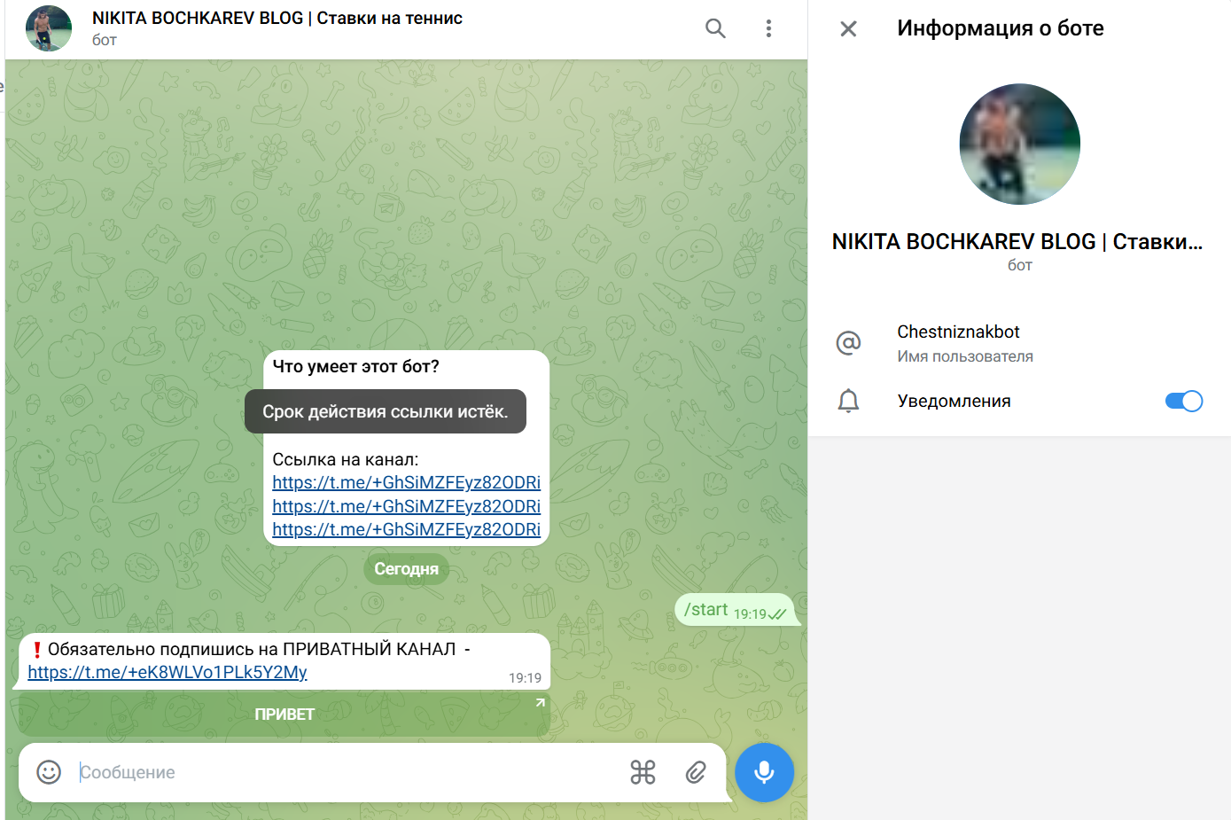Screen dimensions: 1231x820
Task: Click the bell notifications icon
Action: click(x=848, y=402)
